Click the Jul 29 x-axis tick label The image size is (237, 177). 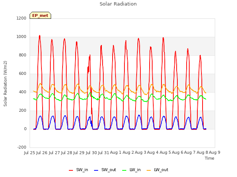click(79, 153)
